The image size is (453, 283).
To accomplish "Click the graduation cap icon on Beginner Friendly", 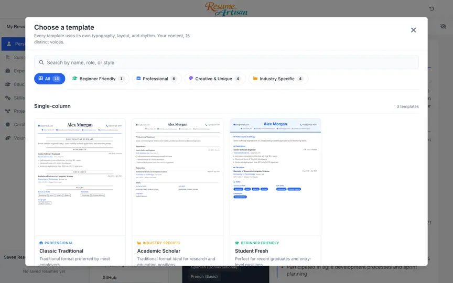I will click(75, 78).
